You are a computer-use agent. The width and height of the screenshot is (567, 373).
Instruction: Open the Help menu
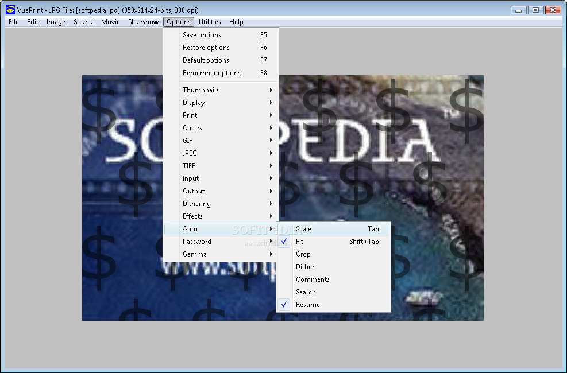click(236, 22)
